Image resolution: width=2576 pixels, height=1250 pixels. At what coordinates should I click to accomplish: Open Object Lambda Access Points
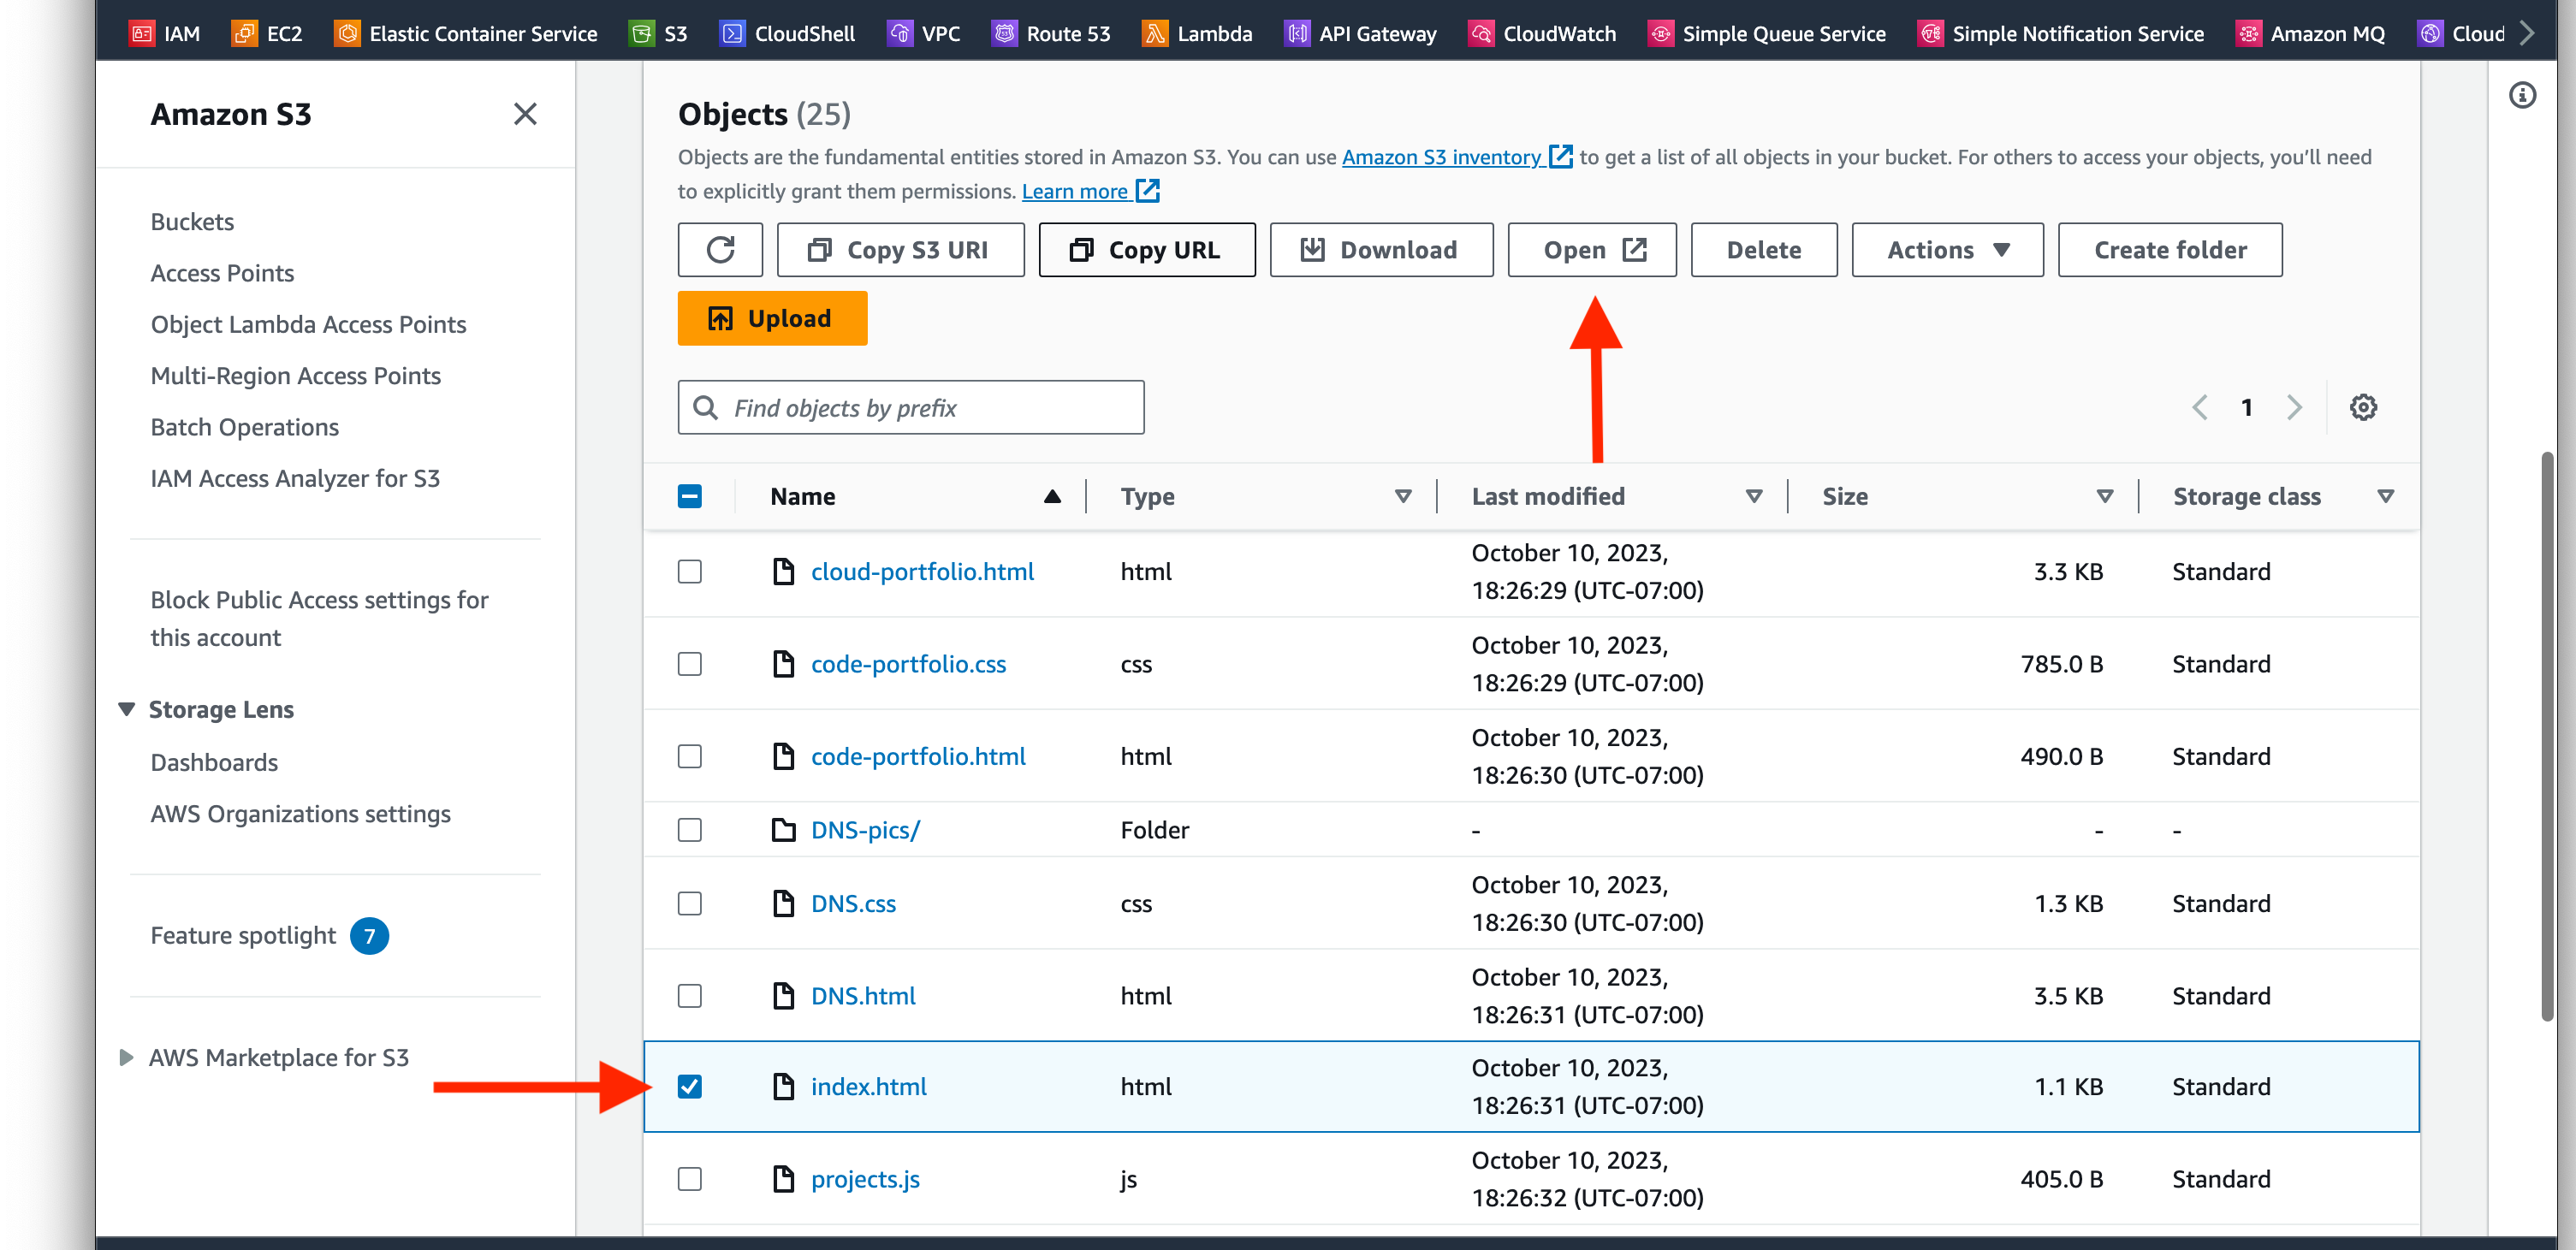(x=308, y=324)
